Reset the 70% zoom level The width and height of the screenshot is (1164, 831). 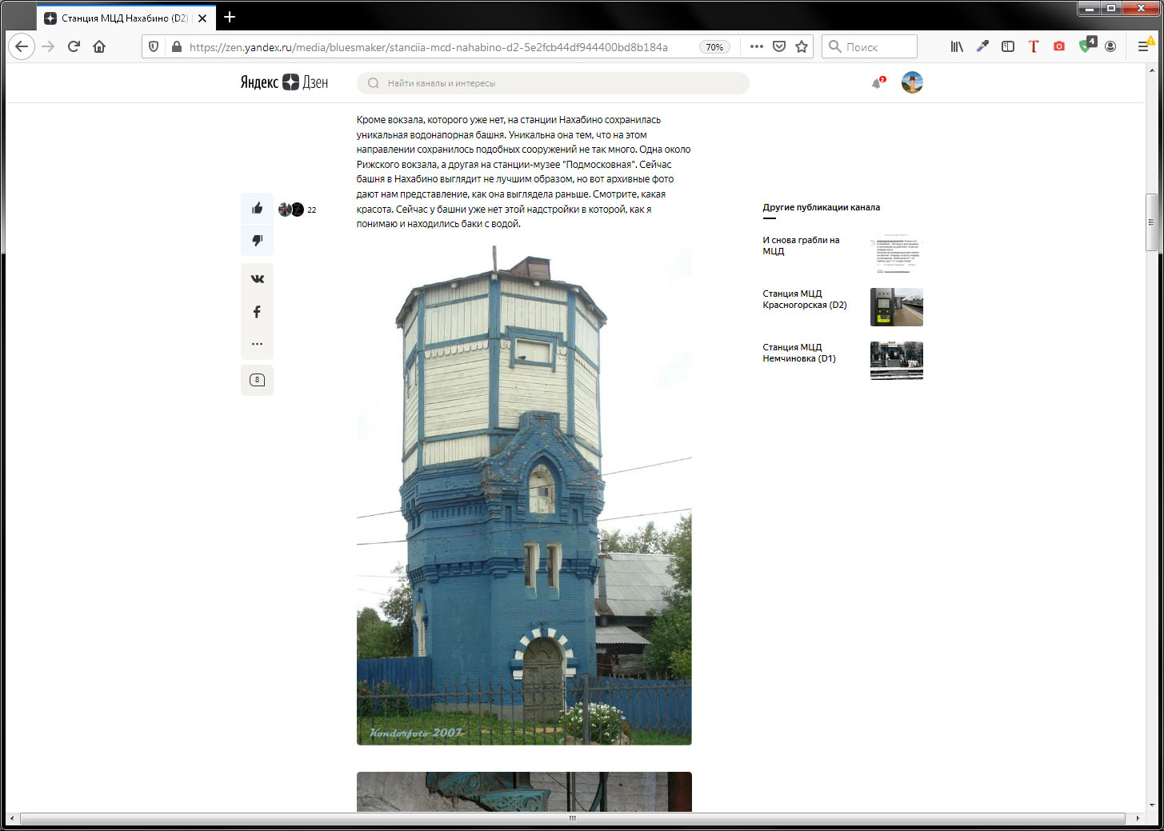[714, 47]
